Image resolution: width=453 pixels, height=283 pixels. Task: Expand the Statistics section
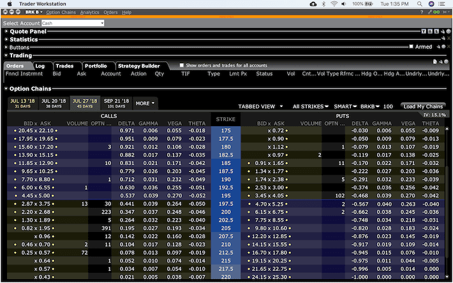tap(6, 40)
